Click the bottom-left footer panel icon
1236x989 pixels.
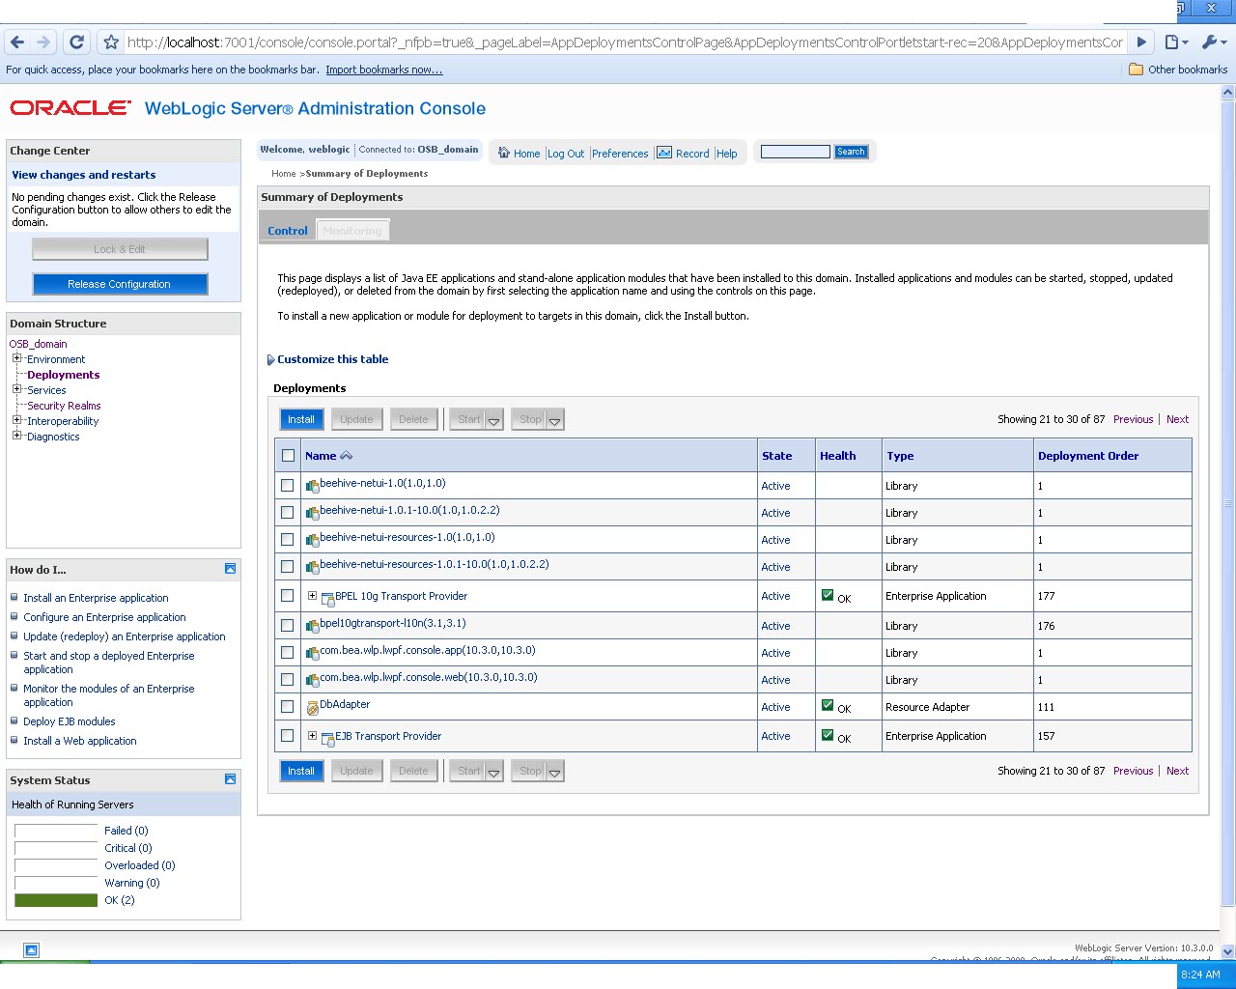pos(31,950)
